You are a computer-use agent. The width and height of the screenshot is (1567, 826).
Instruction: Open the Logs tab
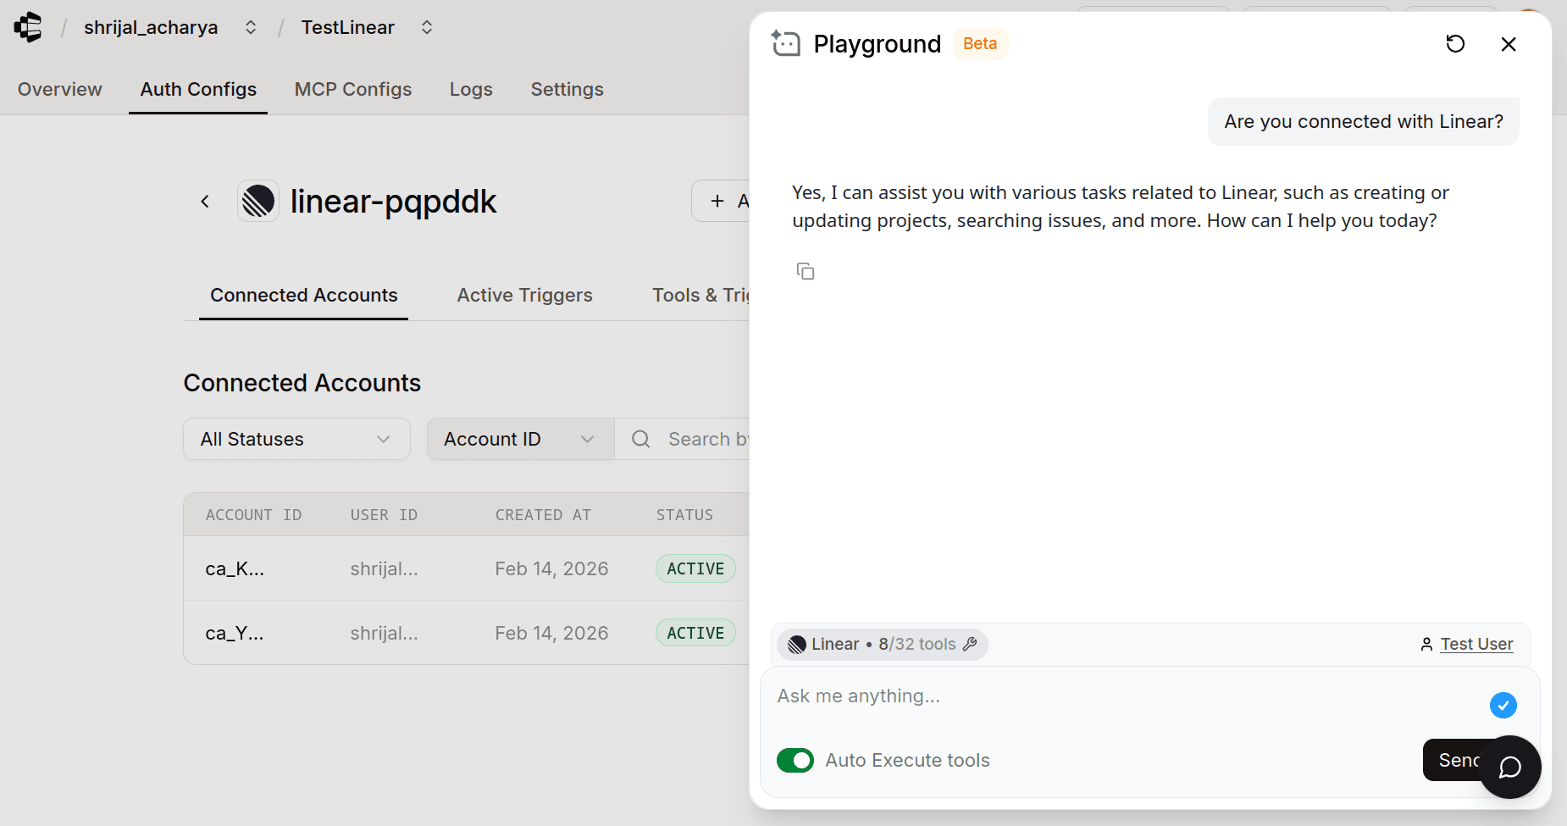[471, 89]
